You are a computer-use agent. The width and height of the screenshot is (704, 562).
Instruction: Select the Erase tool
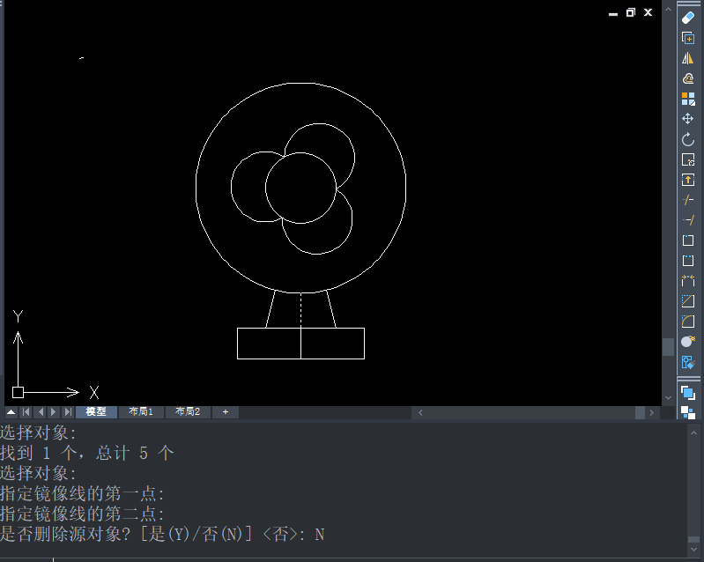(x=688, y=18)
